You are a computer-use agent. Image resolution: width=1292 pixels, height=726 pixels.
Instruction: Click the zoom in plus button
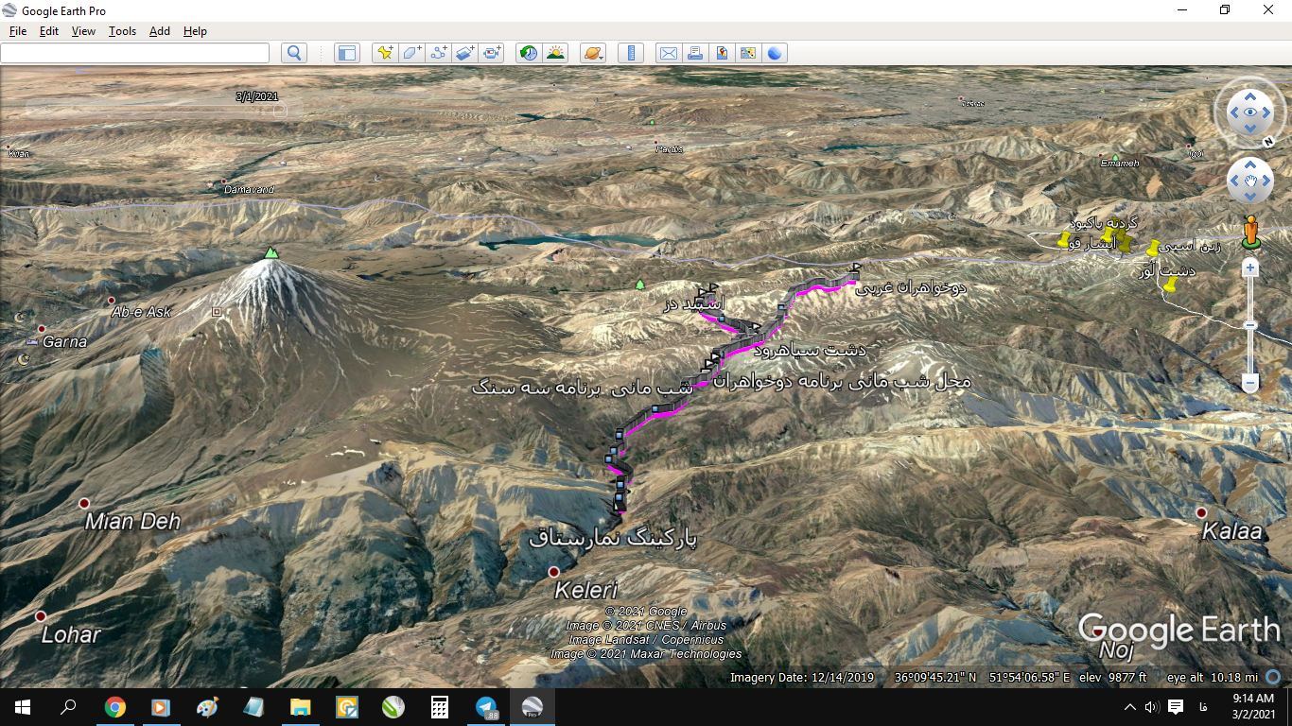[x=1249, y=268]
